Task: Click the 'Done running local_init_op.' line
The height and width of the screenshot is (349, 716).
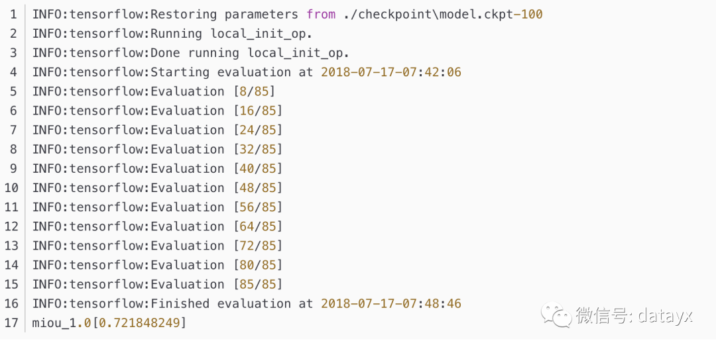Action: coord(190,52)
